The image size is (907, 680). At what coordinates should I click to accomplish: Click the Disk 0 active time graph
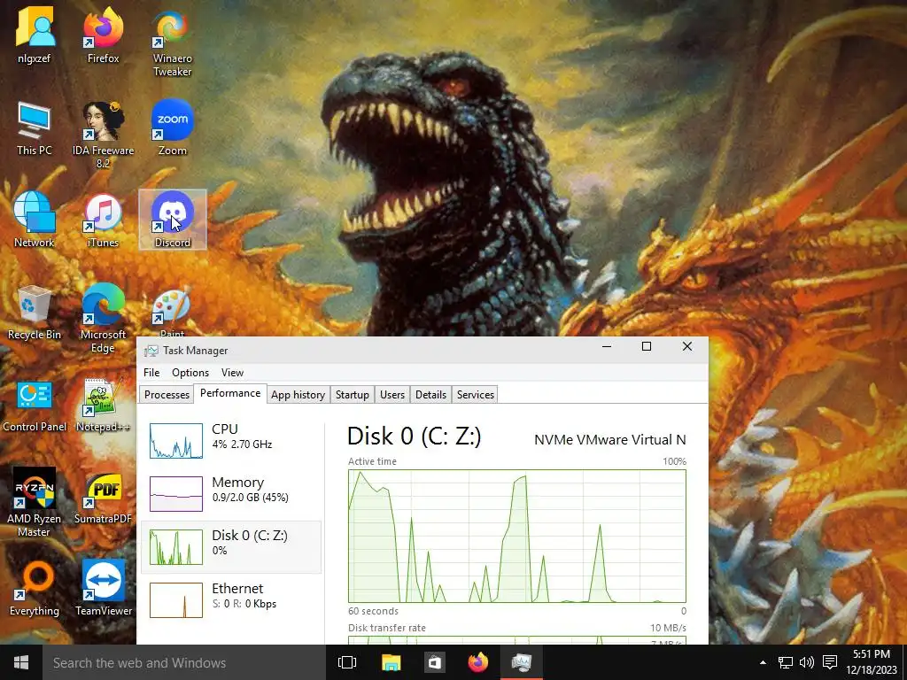click(x=517, y=536)
